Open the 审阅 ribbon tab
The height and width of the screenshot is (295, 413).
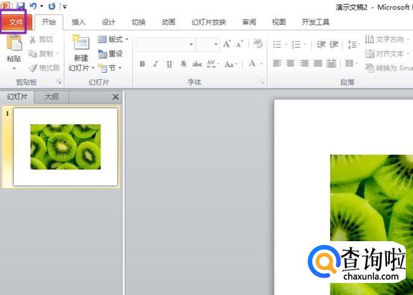coord(249,22)
